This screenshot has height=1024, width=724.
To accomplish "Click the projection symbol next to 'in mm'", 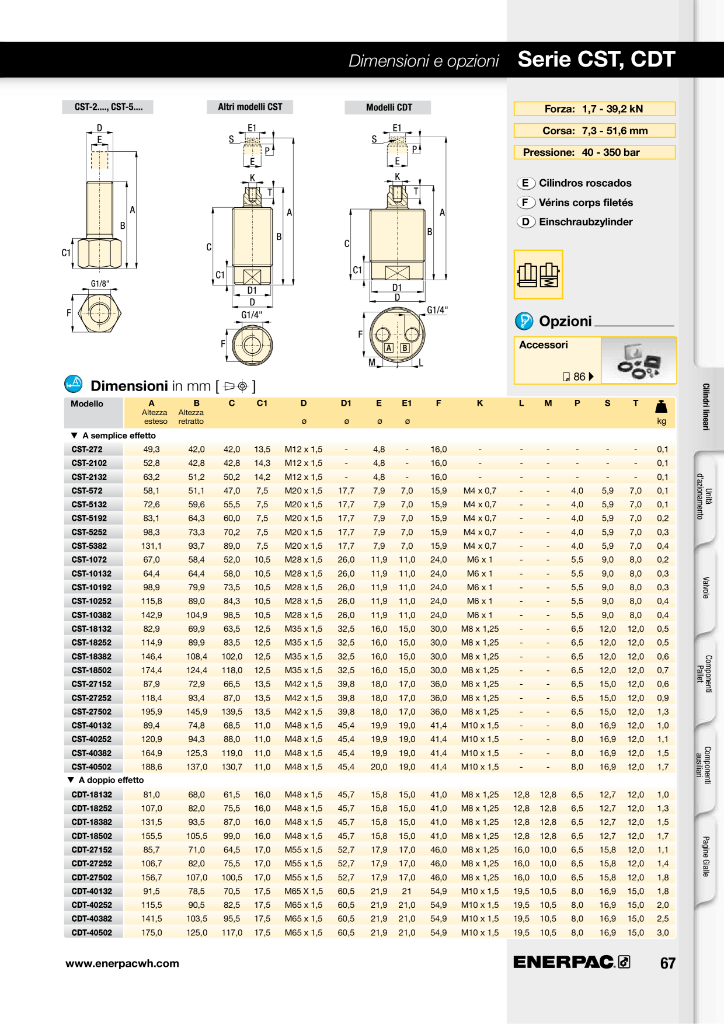I will point(236,386).
